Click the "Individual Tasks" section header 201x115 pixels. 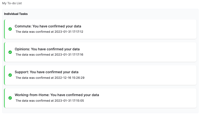[x=16, y=14]
